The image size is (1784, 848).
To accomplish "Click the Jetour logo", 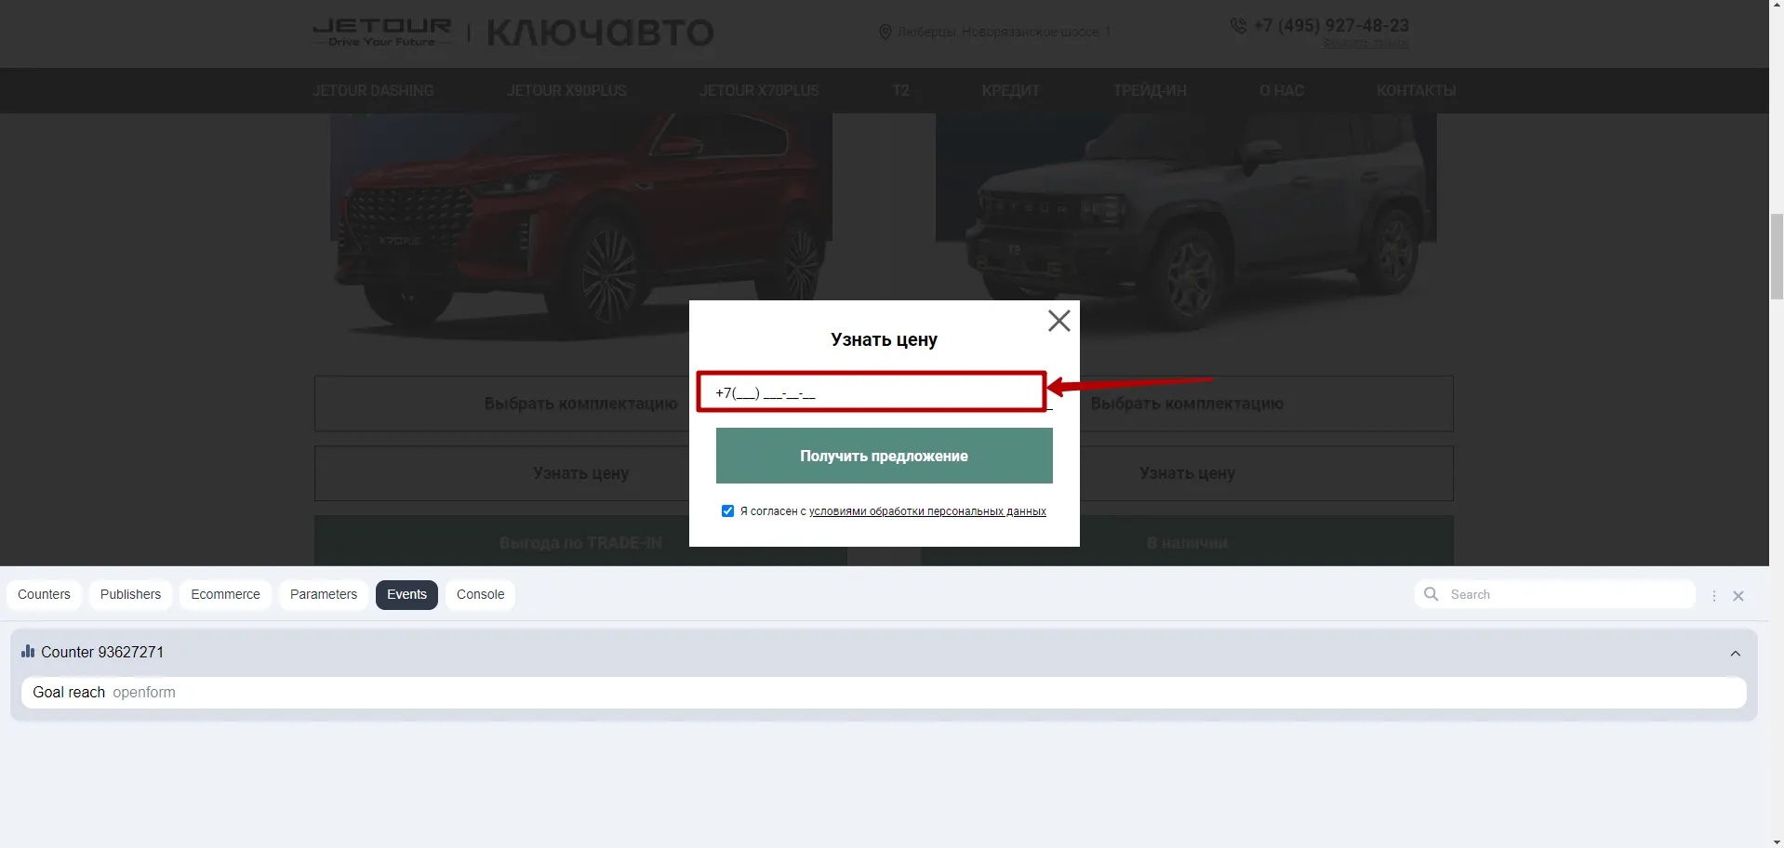I will (x=382, y=33).
